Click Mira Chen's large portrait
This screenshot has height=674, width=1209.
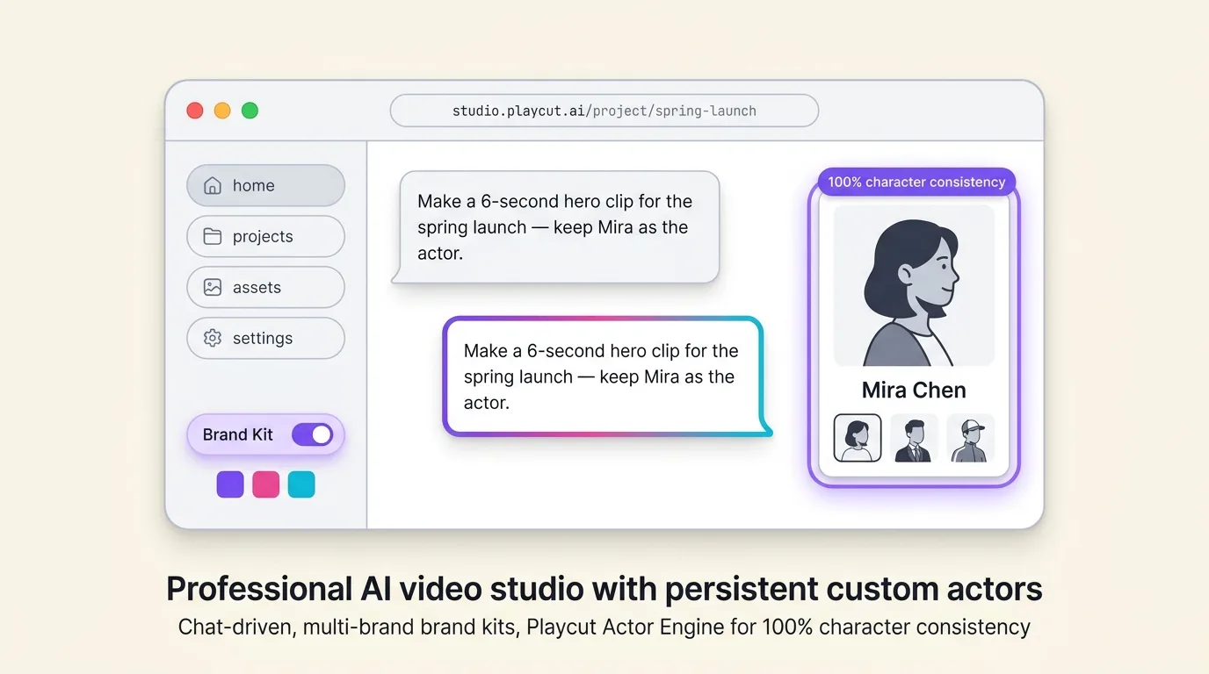[914, 285]
